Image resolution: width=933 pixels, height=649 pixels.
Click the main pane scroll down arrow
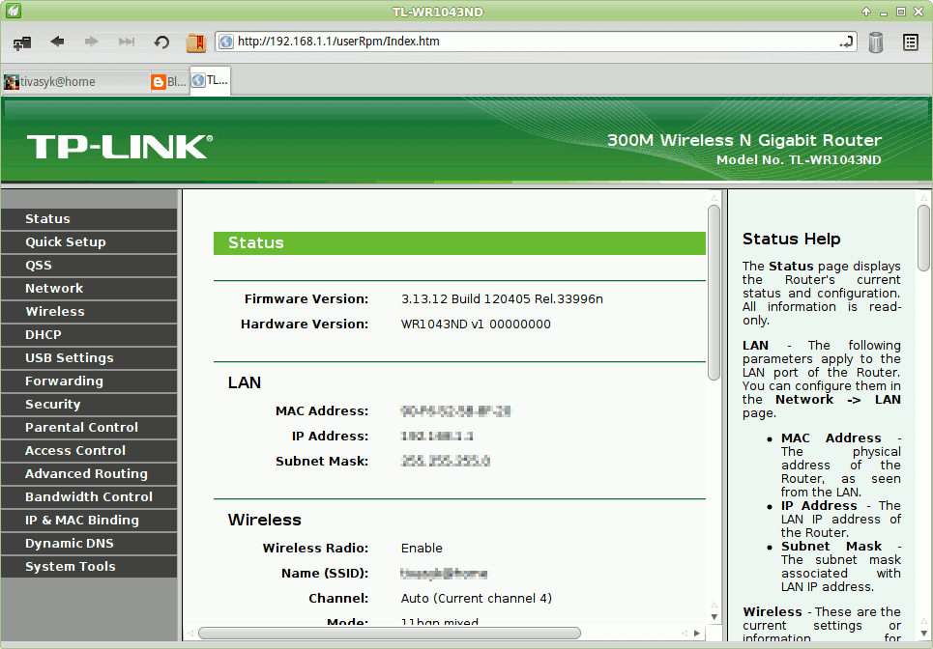[714, 617]
